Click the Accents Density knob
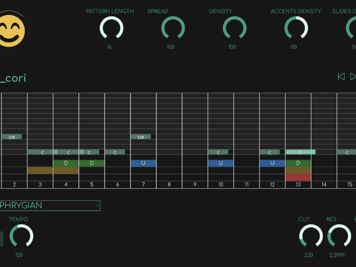 pos(296,28)
